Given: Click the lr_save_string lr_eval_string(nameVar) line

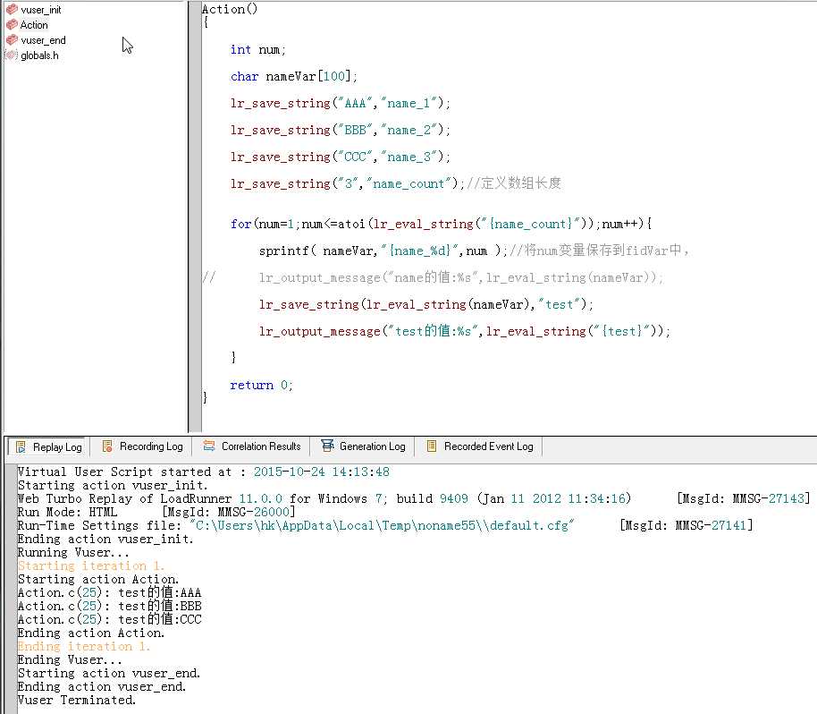Looking at the screenshot, I should click(426, 304).
